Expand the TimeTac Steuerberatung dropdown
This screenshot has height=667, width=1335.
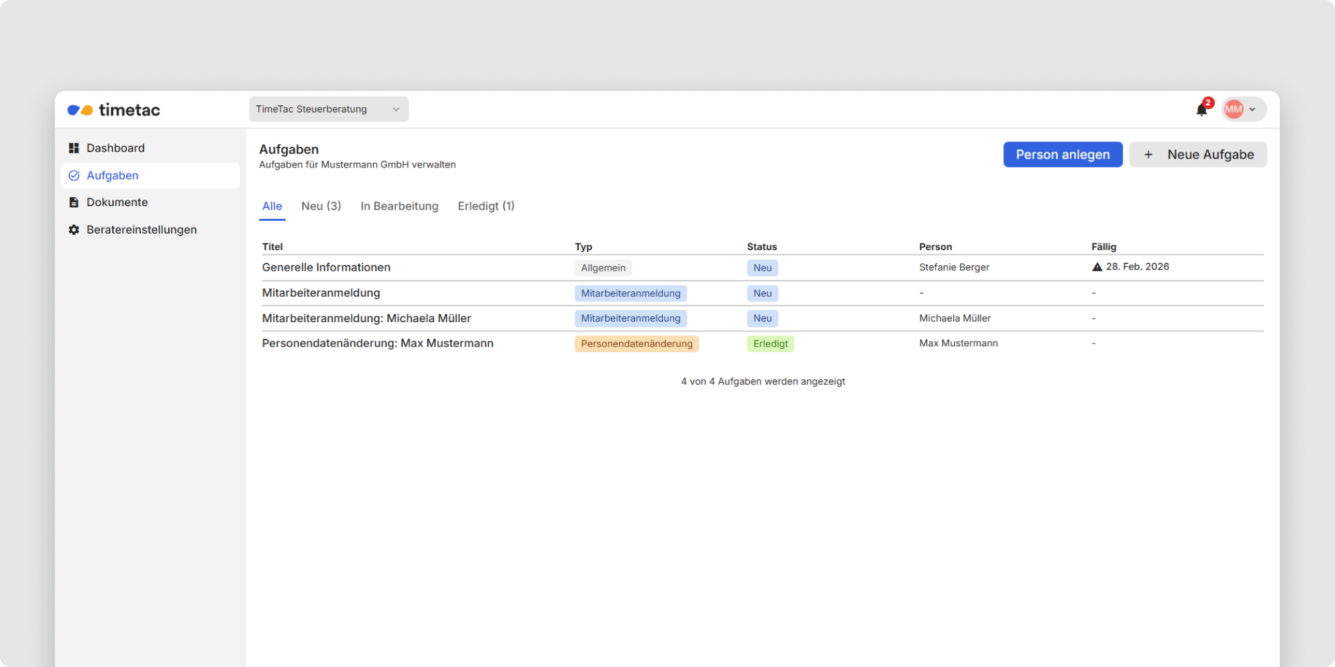328,109
